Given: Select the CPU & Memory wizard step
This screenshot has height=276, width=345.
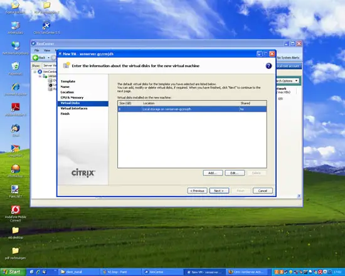Looking at the screenshot, I should click(72, 97).
